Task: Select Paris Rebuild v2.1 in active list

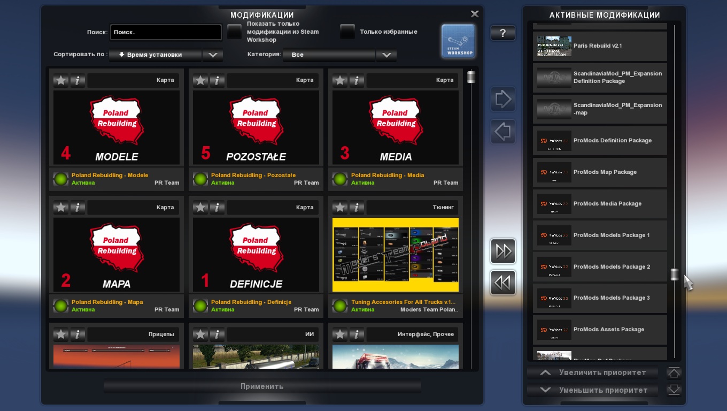Action: coord(600,46)
